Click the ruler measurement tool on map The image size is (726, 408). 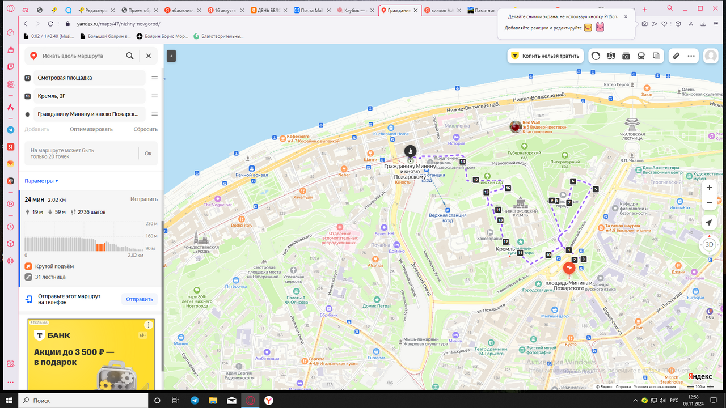click(x=676, y=56)
